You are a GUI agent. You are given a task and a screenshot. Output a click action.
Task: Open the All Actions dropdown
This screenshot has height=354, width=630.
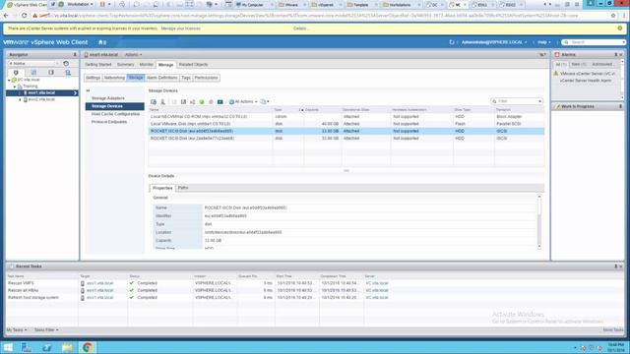click(x=243, y=102)
